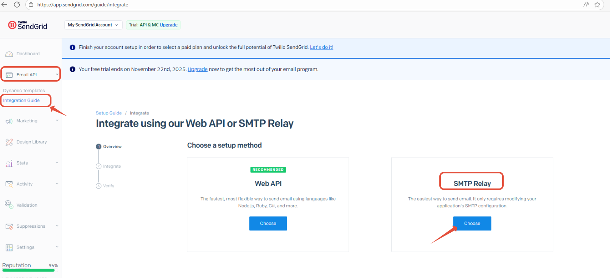Click the Stats chart icon
The width and height of the screenshot is (610, 278).
point(9,164)
